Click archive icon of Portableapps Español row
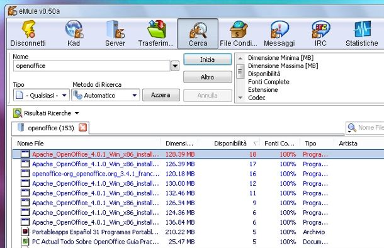Image resolution: width=384 pixels, height=248 pixels. [25, 232]
